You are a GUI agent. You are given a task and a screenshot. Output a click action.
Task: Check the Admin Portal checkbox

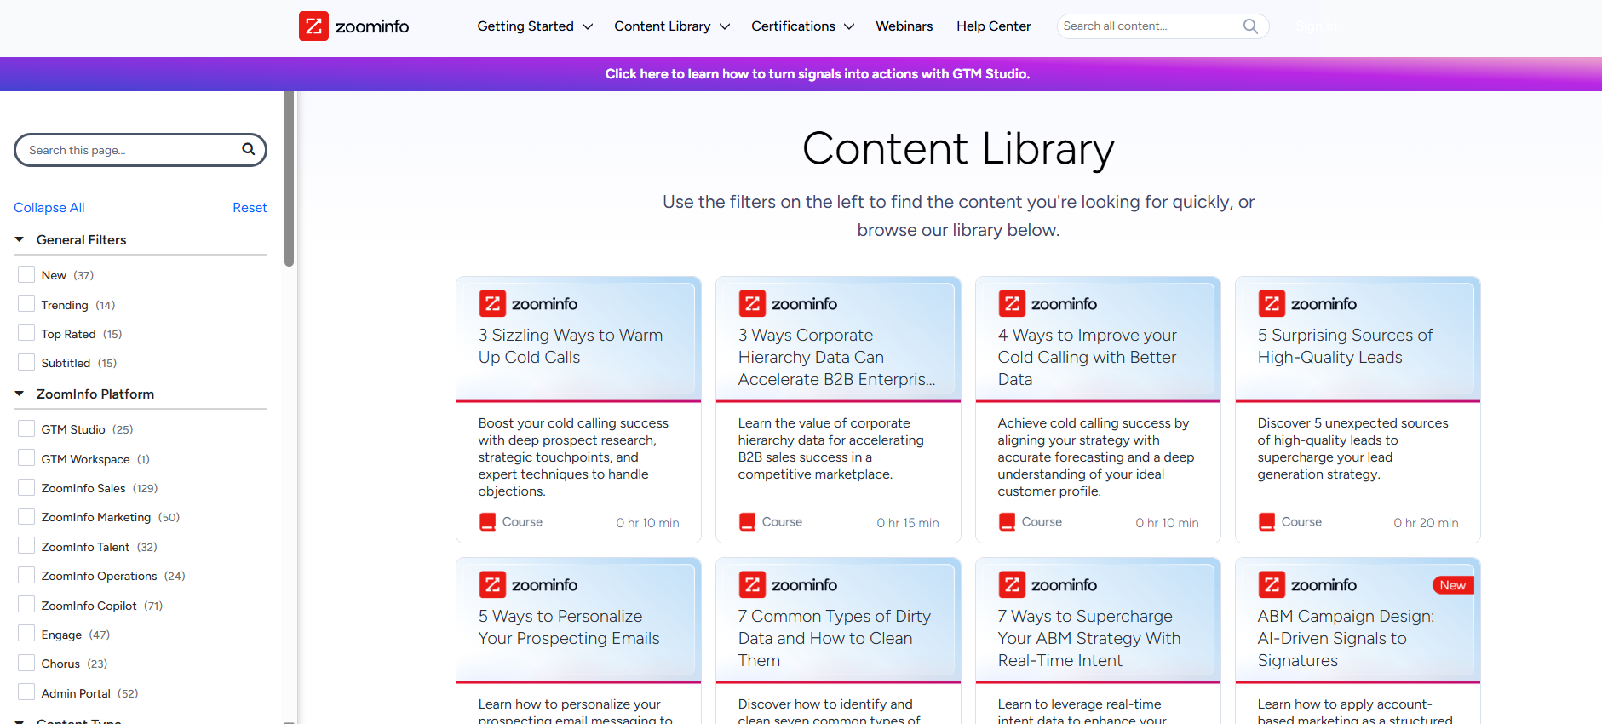click(x=26, y=692)
